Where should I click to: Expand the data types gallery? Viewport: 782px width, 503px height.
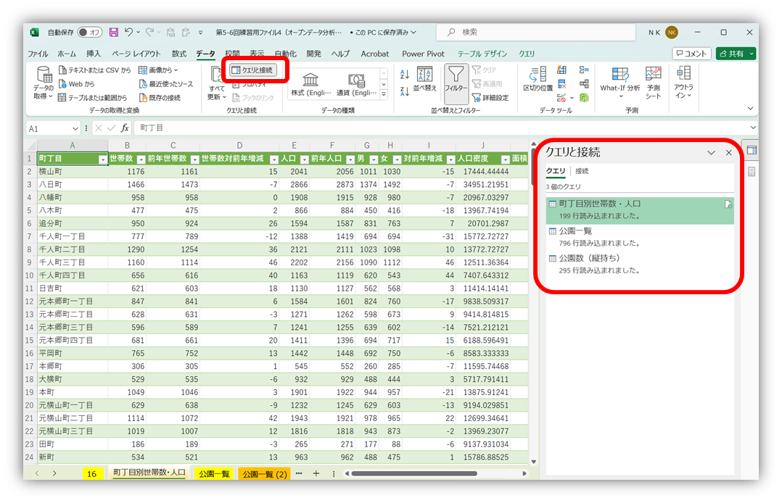[x=384, y=93]
